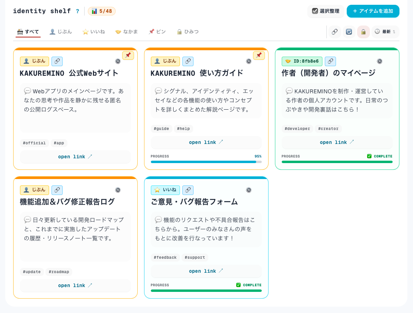413x313 pixels.
Task: Click the complete progress bar on ご意見・バグ報告フォーム
Action: (x=206, y=291)
